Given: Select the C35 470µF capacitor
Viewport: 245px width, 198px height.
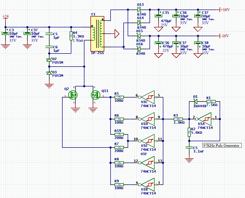Looking at the screenshot, I should point(159,16).
